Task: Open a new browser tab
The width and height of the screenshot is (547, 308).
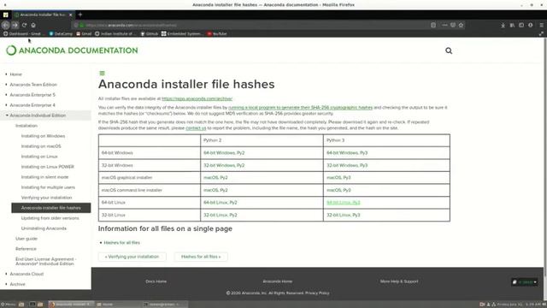Action: 80,15
